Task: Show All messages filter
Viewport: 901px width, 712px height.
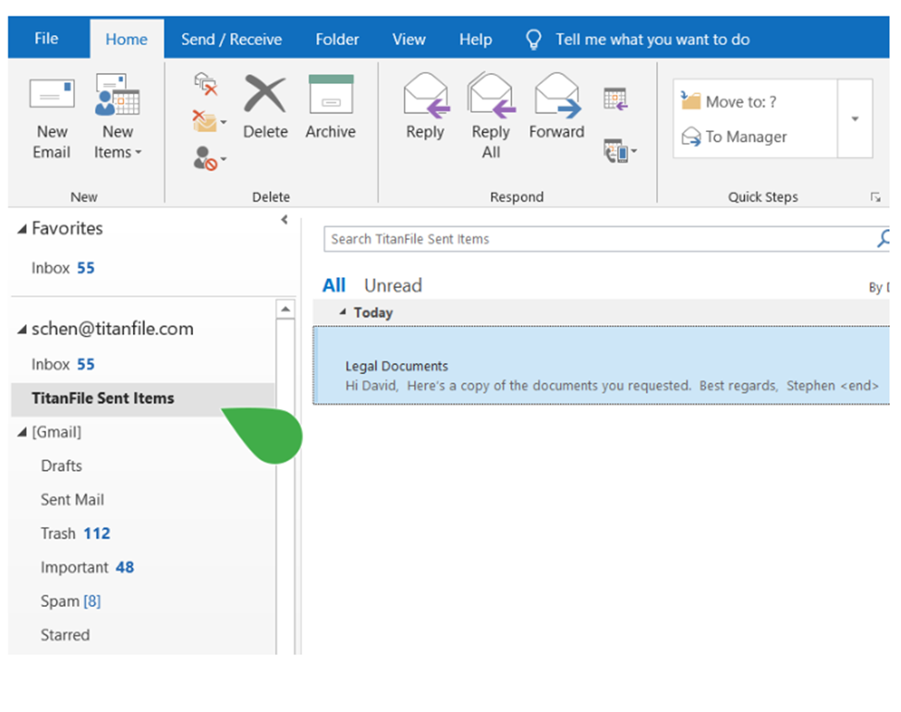Action: 334,285
